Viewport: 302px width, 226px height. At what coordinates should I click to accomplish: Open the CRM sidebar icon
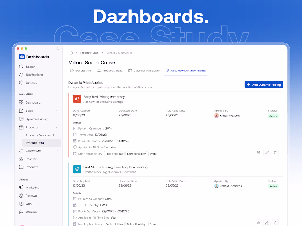pyautogui.click(x=21, y=204)
